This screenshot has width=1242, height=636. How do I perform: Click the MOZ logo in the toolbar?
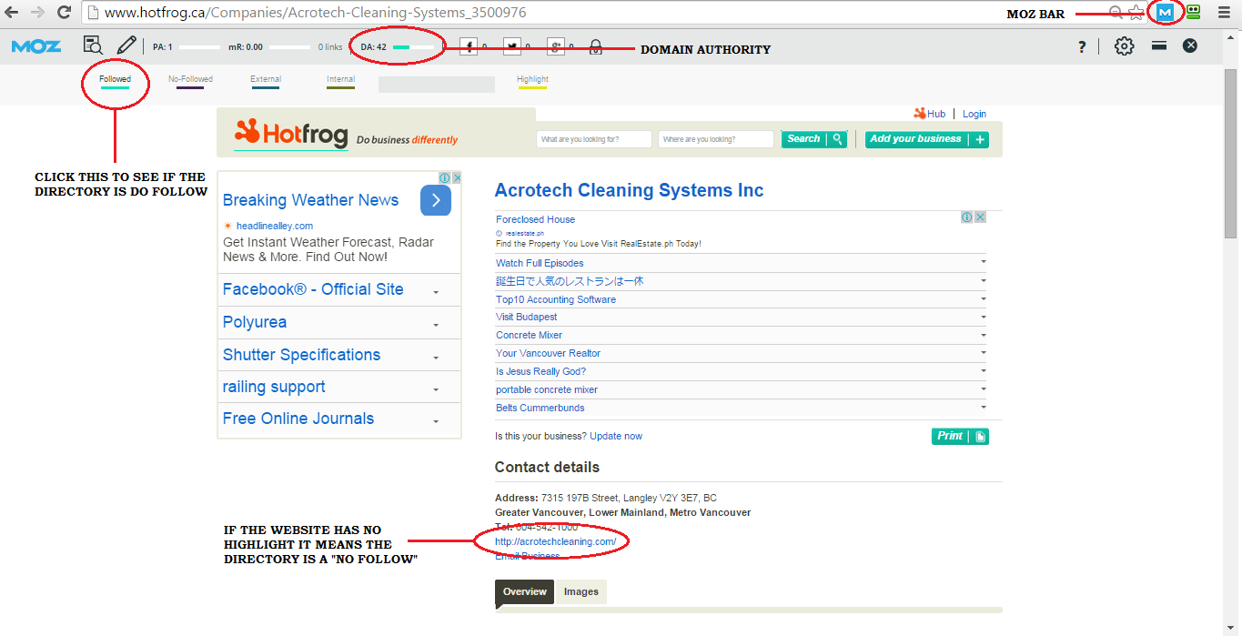[36, 46]
